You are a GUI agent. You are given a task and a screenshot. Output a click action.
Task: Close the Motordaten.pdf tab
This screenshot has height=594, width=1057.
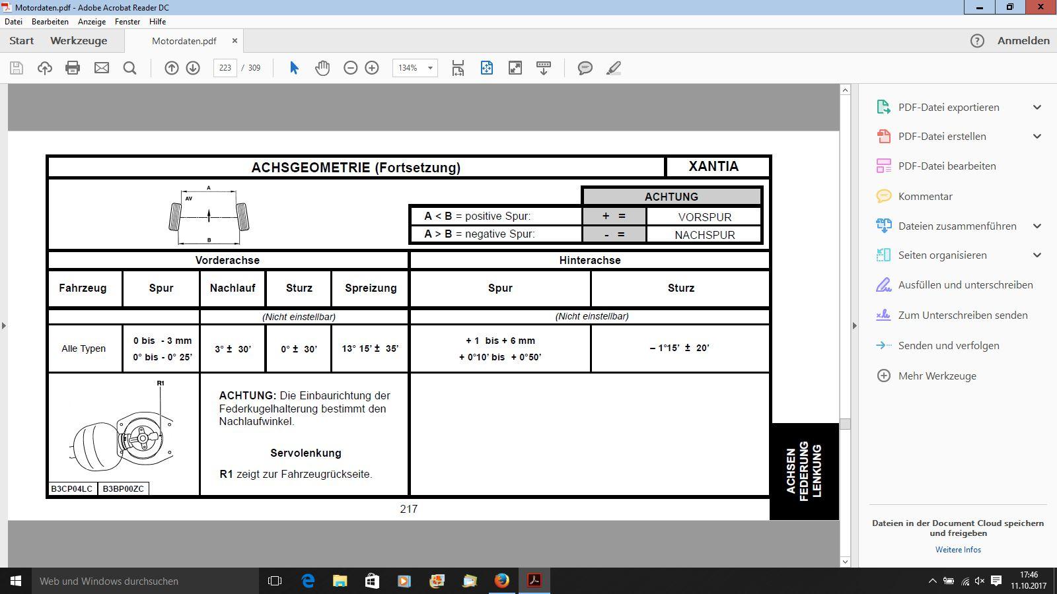(235, 41)
